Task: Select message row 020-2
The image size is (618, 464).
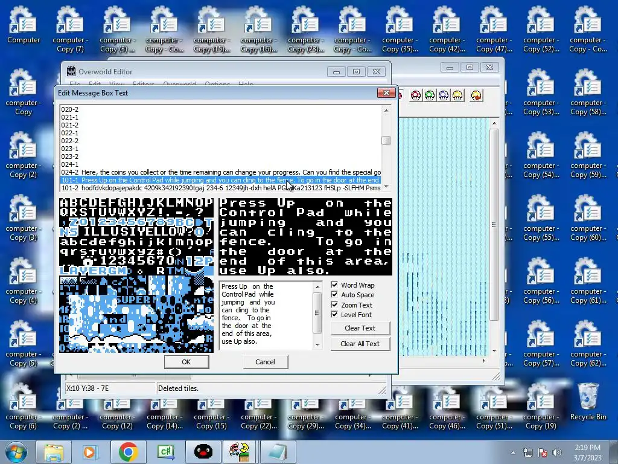Action: click(x=221, y=109)
